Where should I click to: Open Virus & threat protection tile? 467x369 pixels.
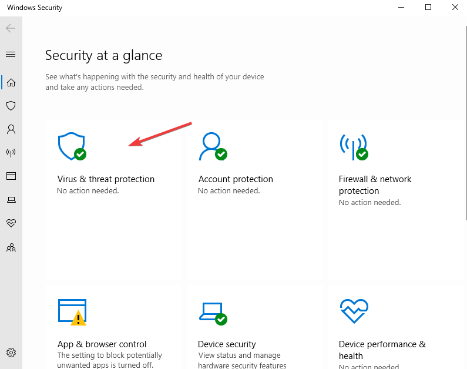[114, 201]
